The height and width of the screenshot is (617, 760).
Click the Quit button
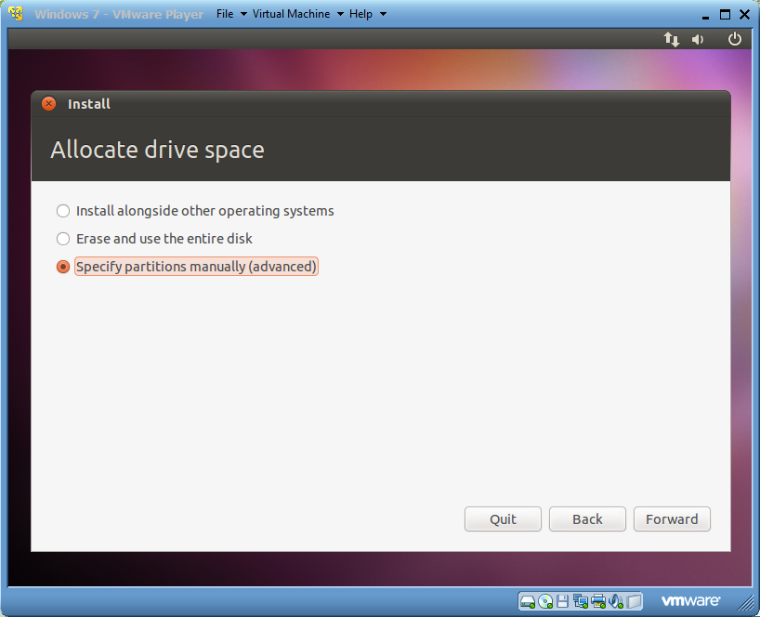[x=503, y=519]
